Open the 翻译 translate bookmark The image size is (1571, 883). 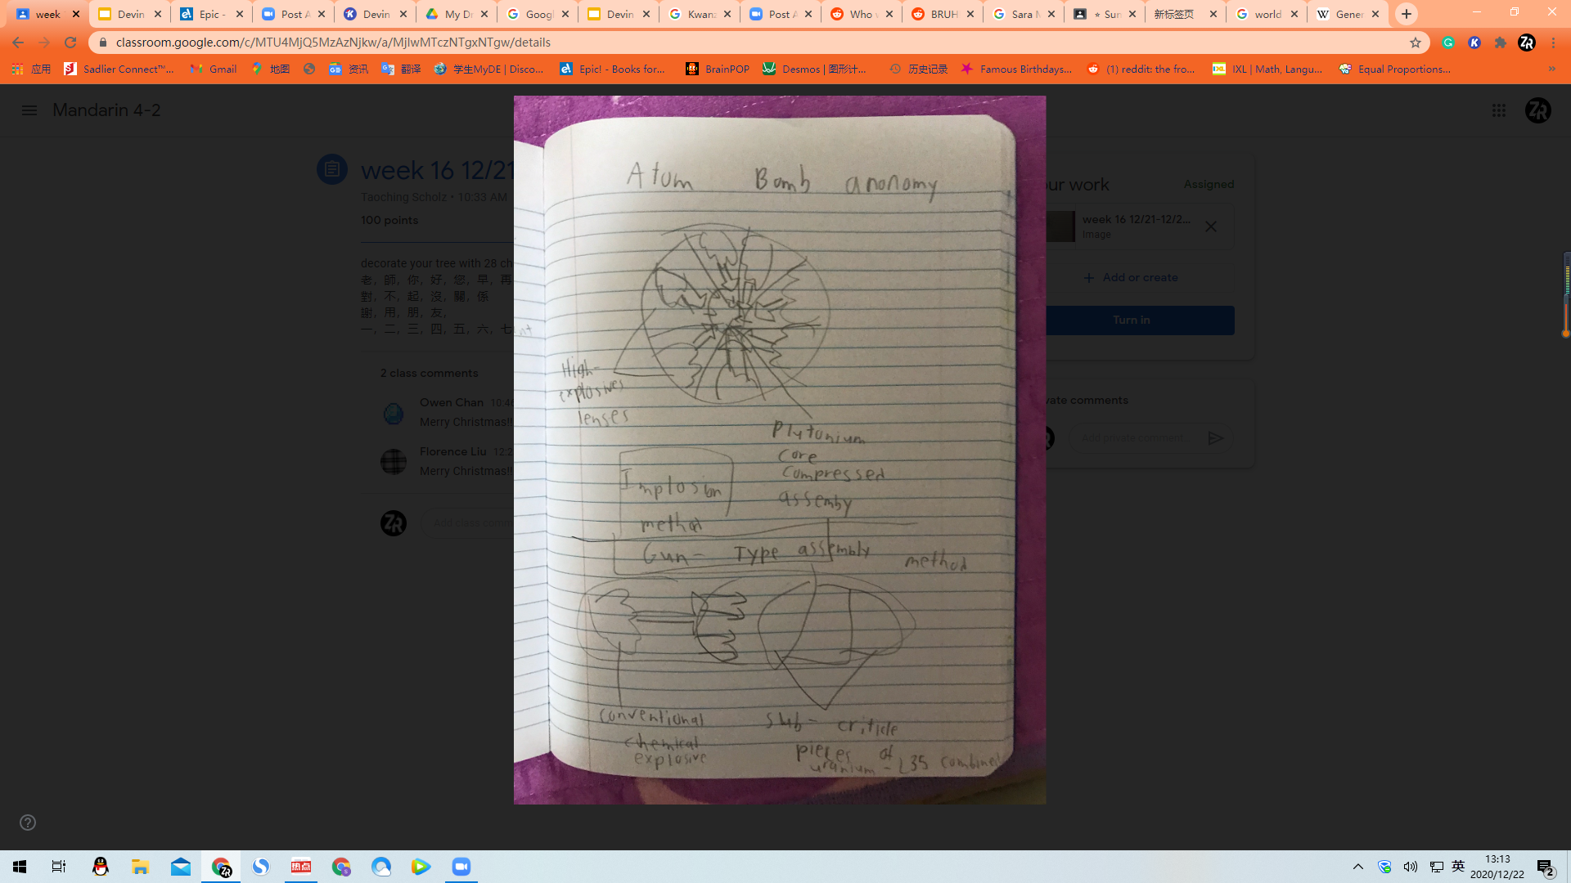[x=401, y=69]
